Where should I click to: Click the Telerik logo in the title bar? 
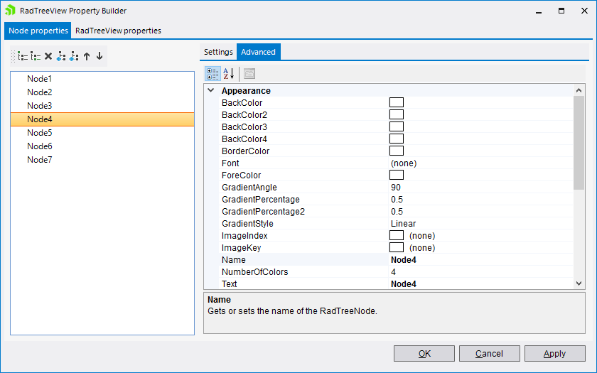click(x=10, y=10)
